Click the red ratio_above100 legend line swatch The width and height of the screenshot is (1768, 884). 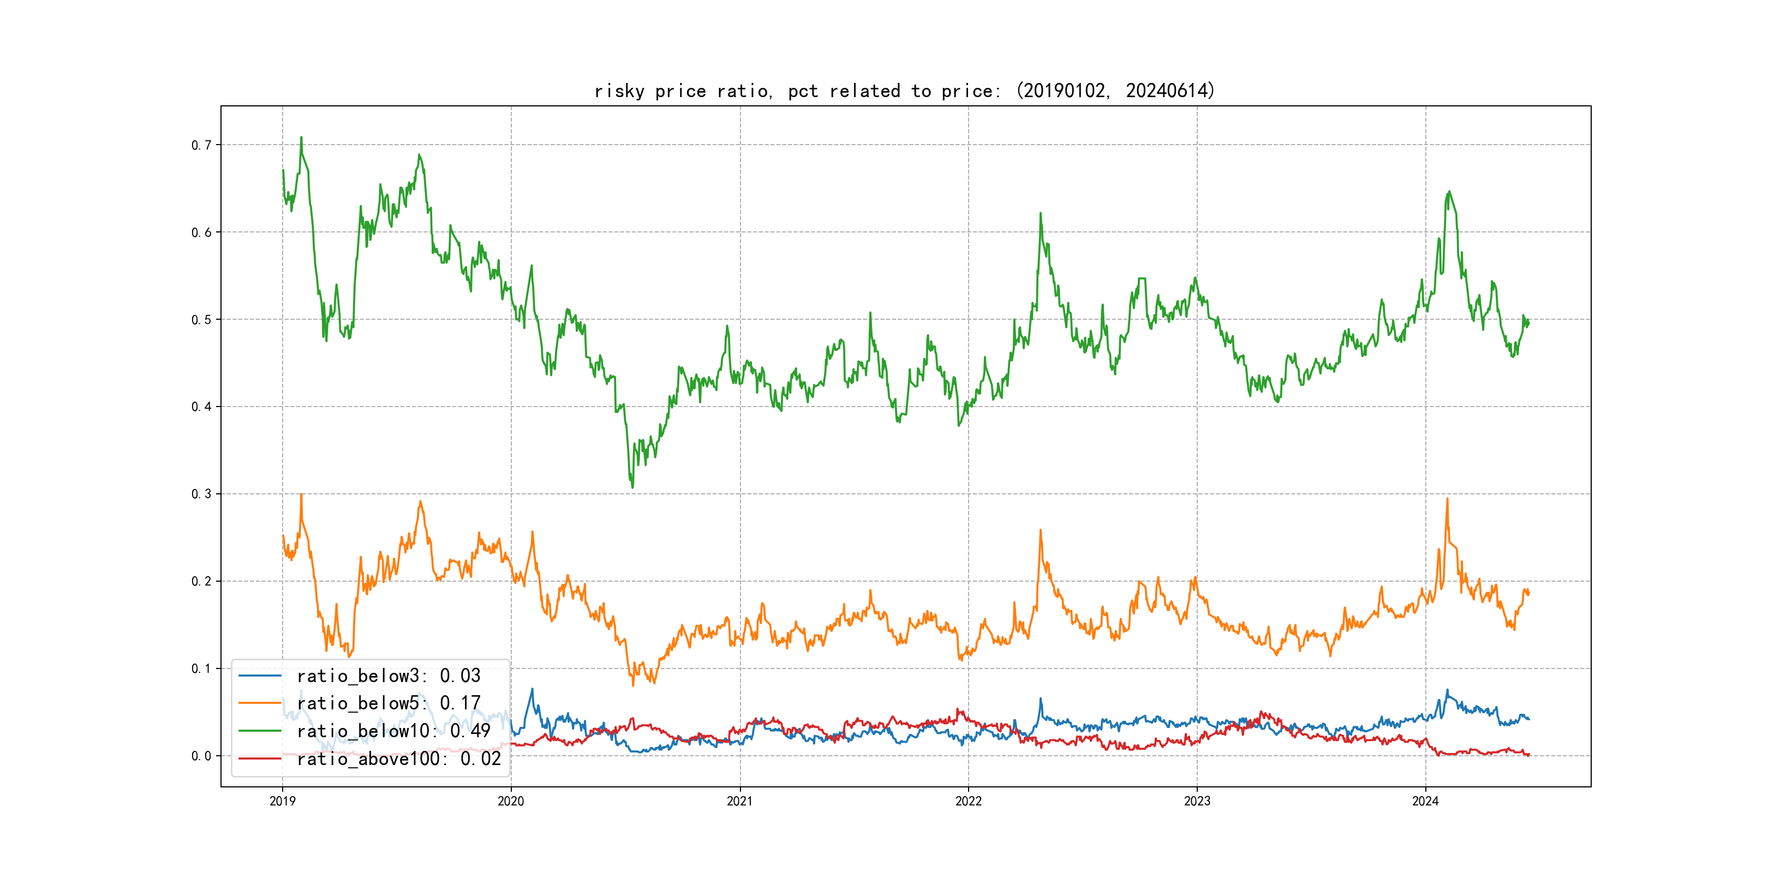(x=259, y=758)
